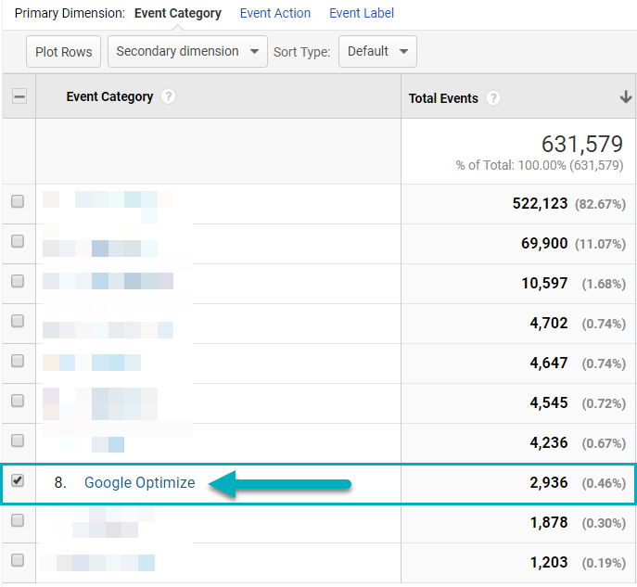This screenshot has width=637, height=587.
Task: Switch primary dimension to Event Action
Action: [275, 13]
